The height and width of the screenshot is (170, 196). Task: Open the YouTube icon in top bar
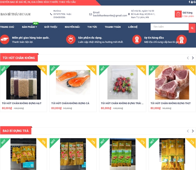(x=192, y=2)
